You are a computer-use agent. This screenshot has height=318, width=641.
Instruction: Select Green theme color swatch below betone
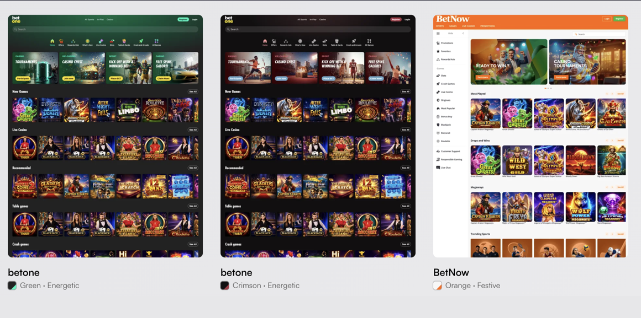[12, 286]
